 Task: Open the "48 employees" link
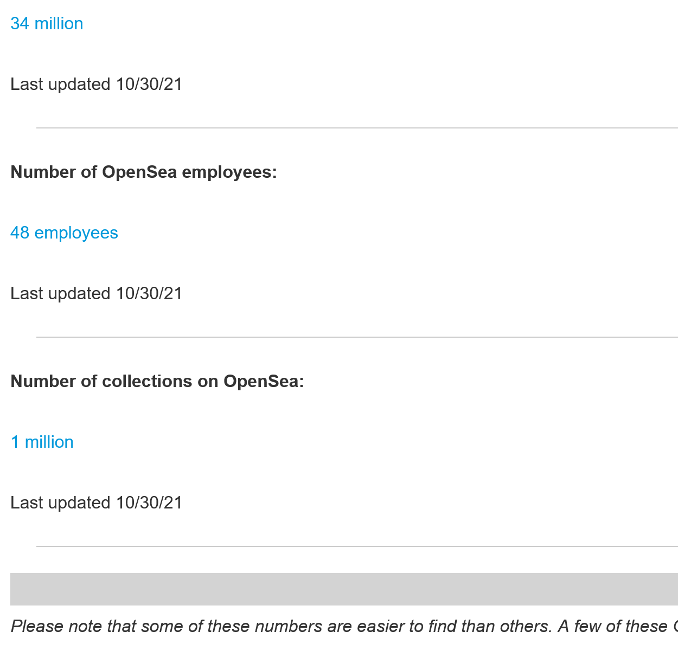[64, 233]
